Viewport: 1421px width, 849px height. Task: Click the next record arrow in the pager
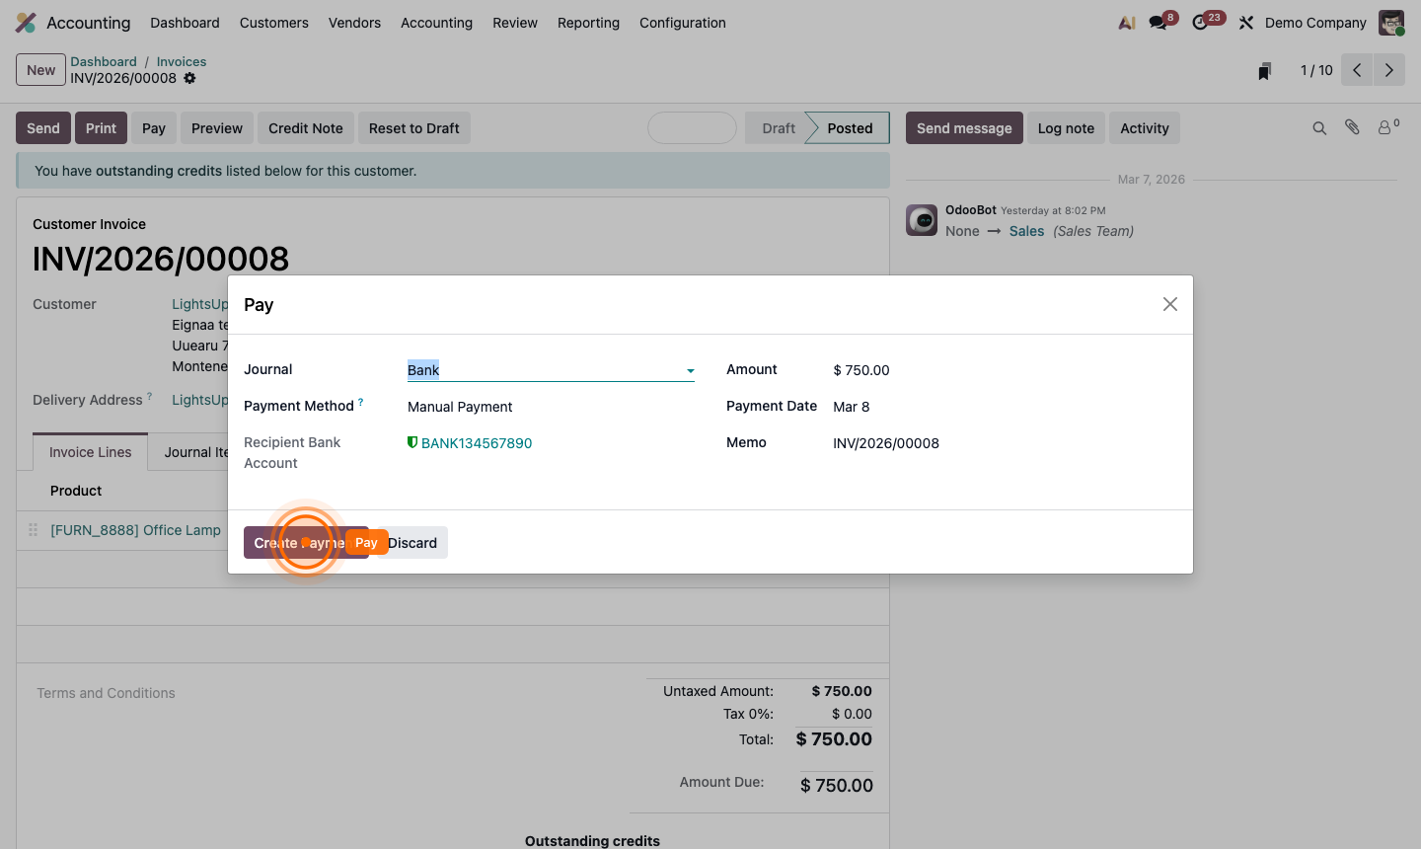1388,70
